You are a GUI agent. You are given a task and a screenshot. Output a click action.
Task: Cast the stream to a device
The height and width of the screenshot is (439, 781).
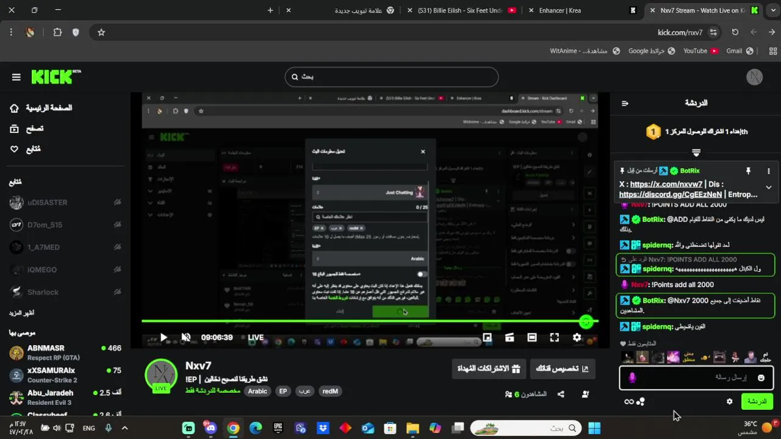click(509, 337)
